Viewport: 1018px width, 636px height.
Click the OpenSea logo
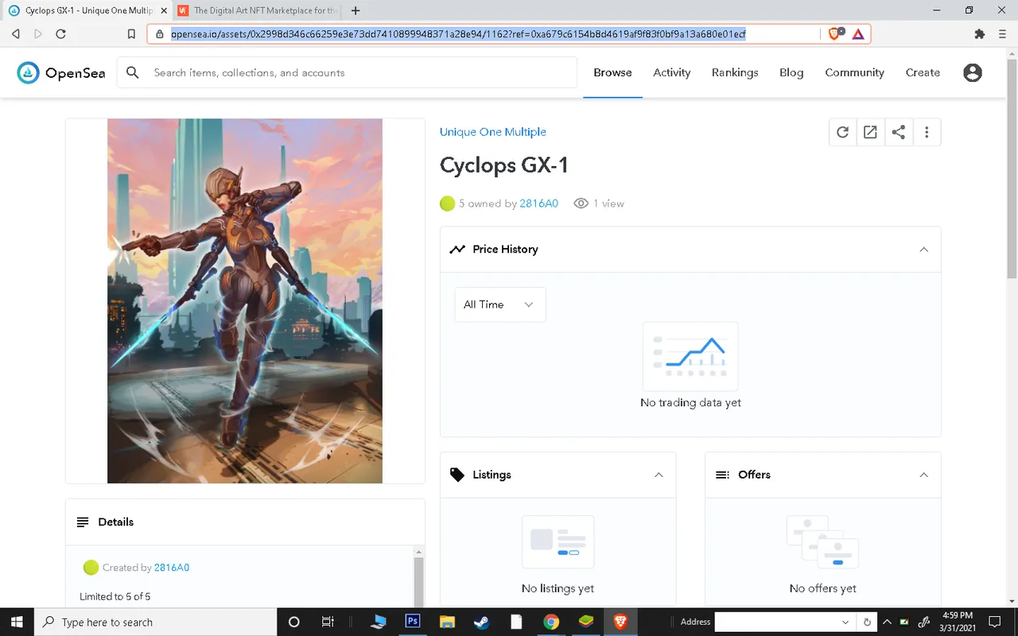(61, 72)
